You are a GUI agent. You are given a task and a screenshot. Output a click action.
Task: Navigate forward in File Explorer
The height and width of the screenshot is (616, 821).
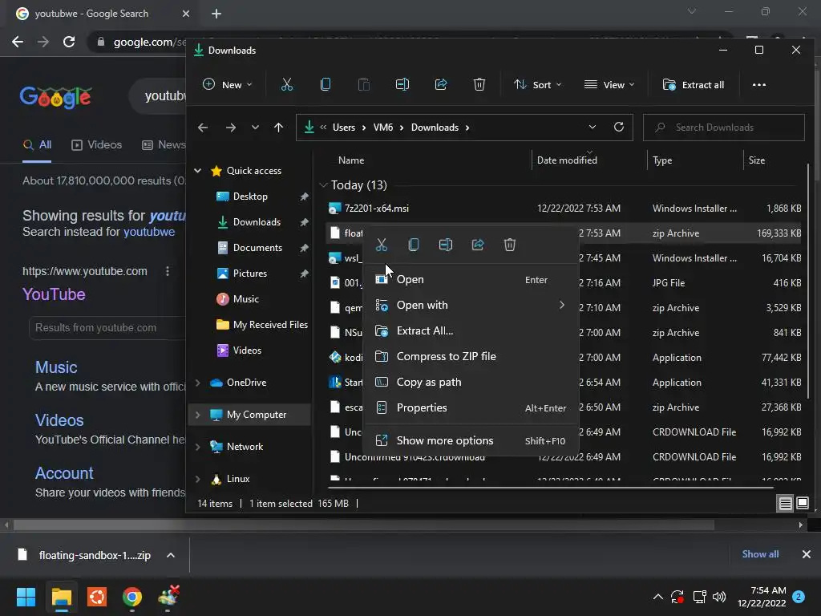point(230,128)
